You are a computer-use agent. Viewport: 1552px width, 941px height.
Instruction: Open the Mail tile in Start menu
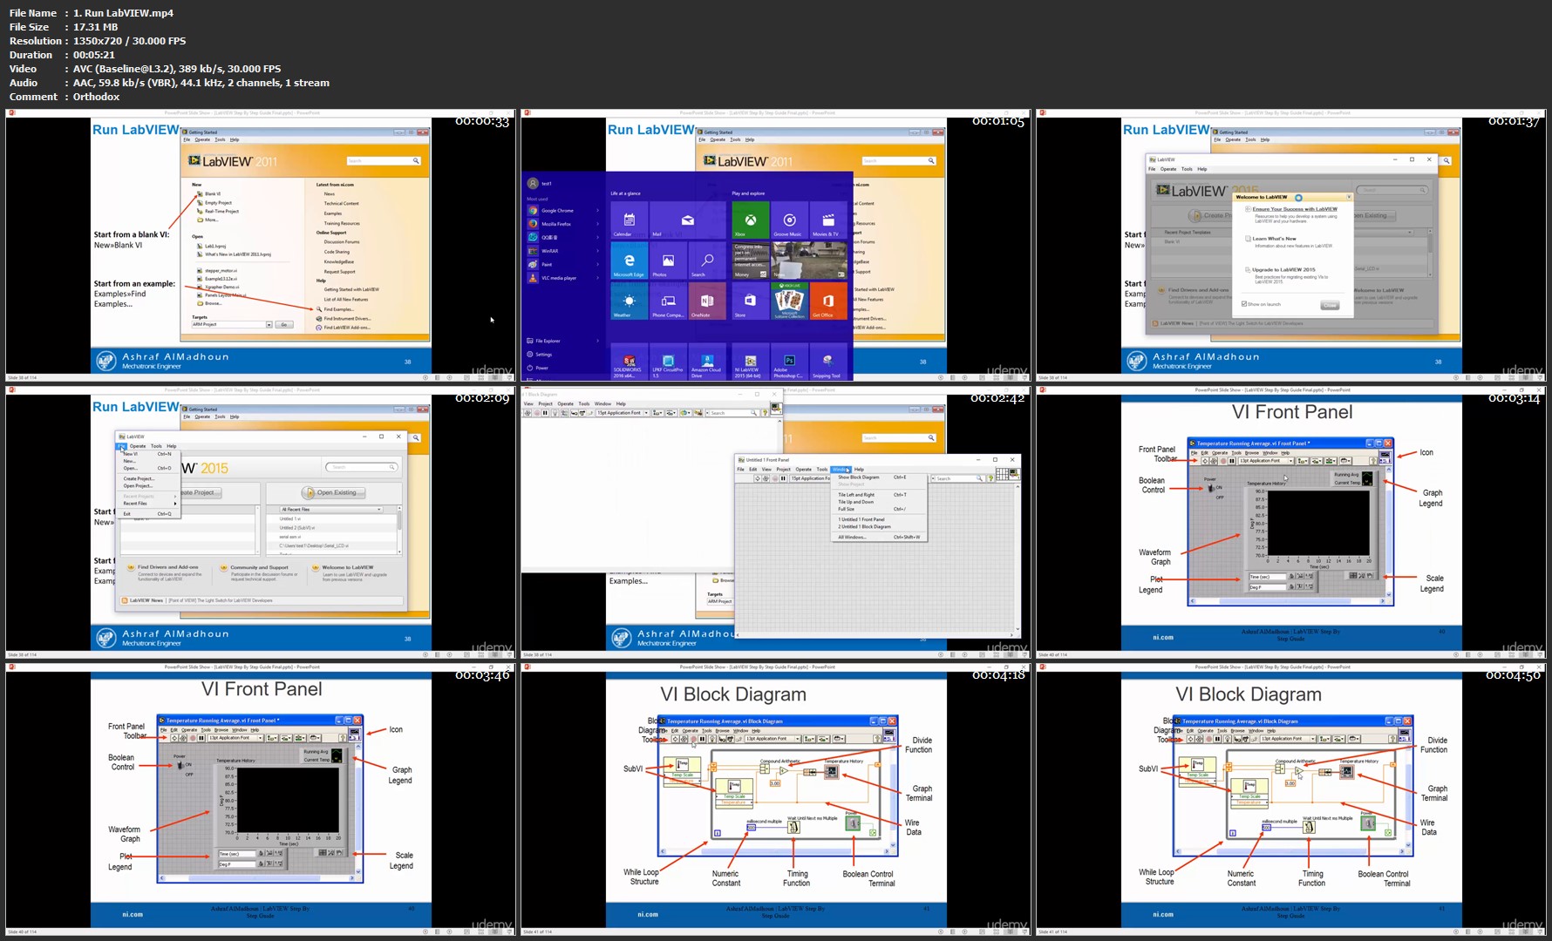(687, 220)
